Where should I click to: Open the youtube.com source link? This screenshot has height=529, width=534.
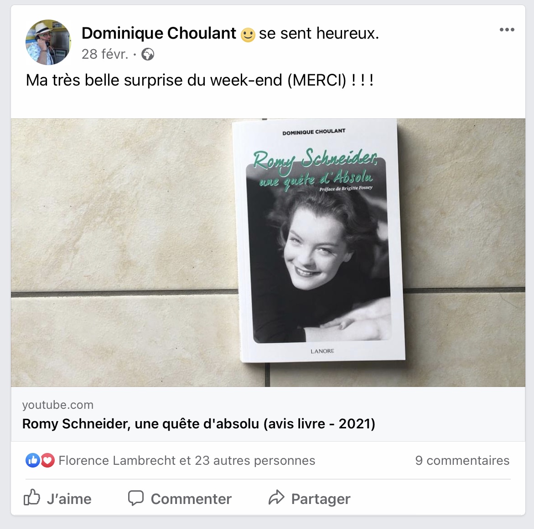(58, 405)
